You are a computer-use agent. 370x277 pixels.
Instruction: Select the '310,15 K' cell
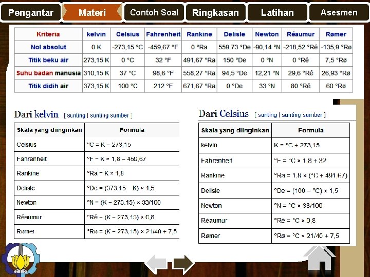tap(96, 73)
